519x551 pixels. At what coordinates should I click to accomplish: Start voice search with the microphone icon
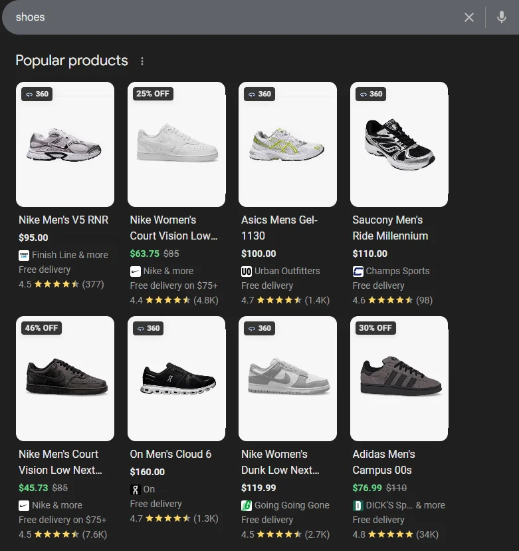[x=502, y=17]
